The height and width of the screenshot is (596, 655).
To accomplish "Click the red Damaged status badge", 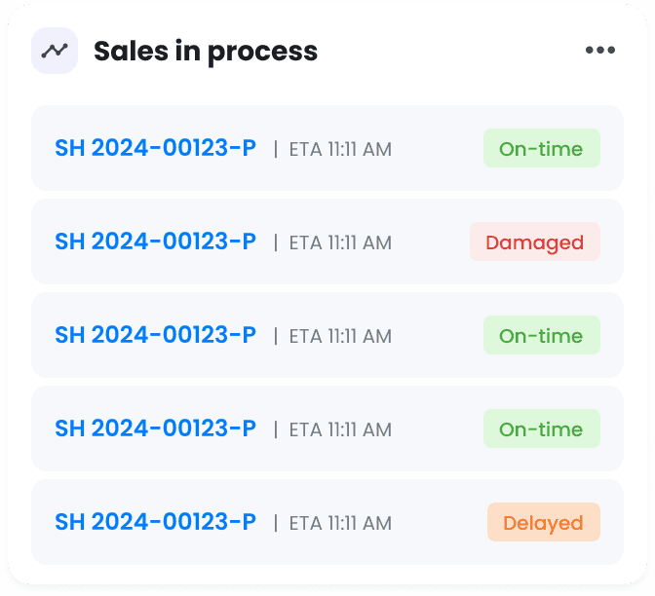I will (535, 242).
